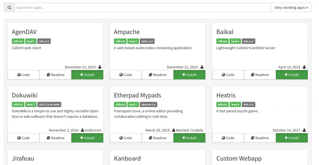
Task: Click the magnifier search icon
Action: (x=9, y=7)
